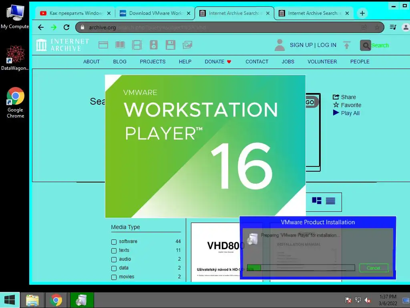Open the Windows Start button
This screenshot has height=308, width=410.
pos(10,300)
